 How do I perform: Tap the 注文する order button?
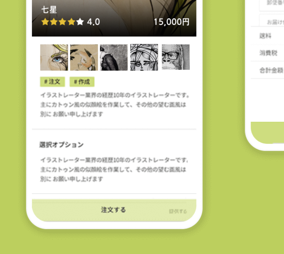point(114,210)
